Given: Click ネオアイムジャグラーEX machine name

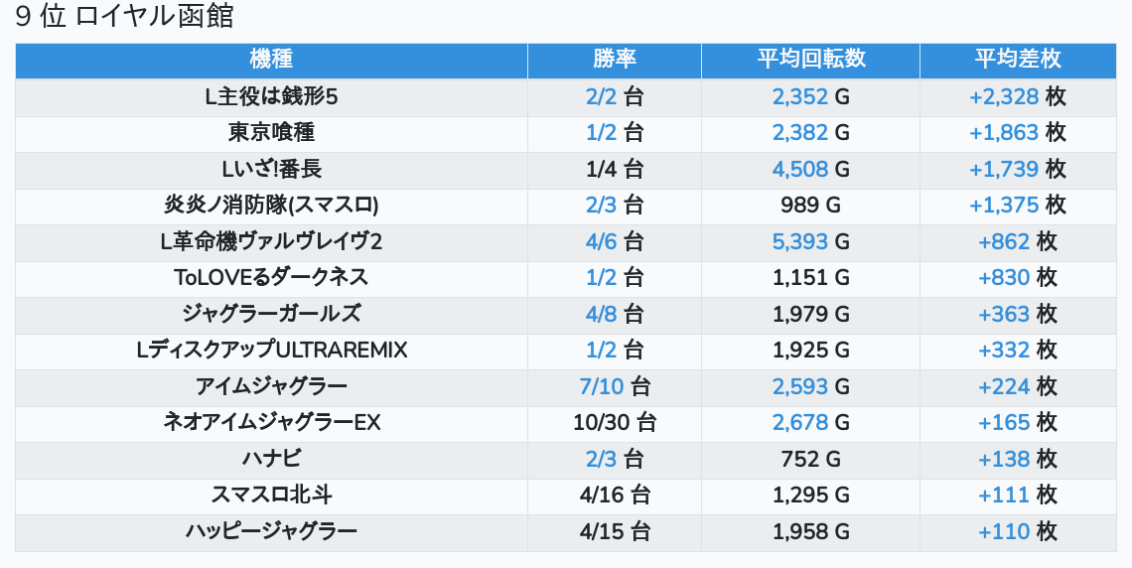Looking at the screenshot, I should (x=271, y=422).
